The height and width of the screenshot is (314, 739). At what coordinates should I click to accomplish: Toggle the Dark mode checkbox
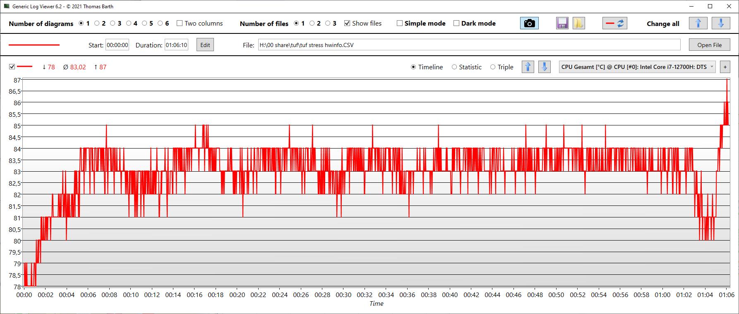click(456, 24)
